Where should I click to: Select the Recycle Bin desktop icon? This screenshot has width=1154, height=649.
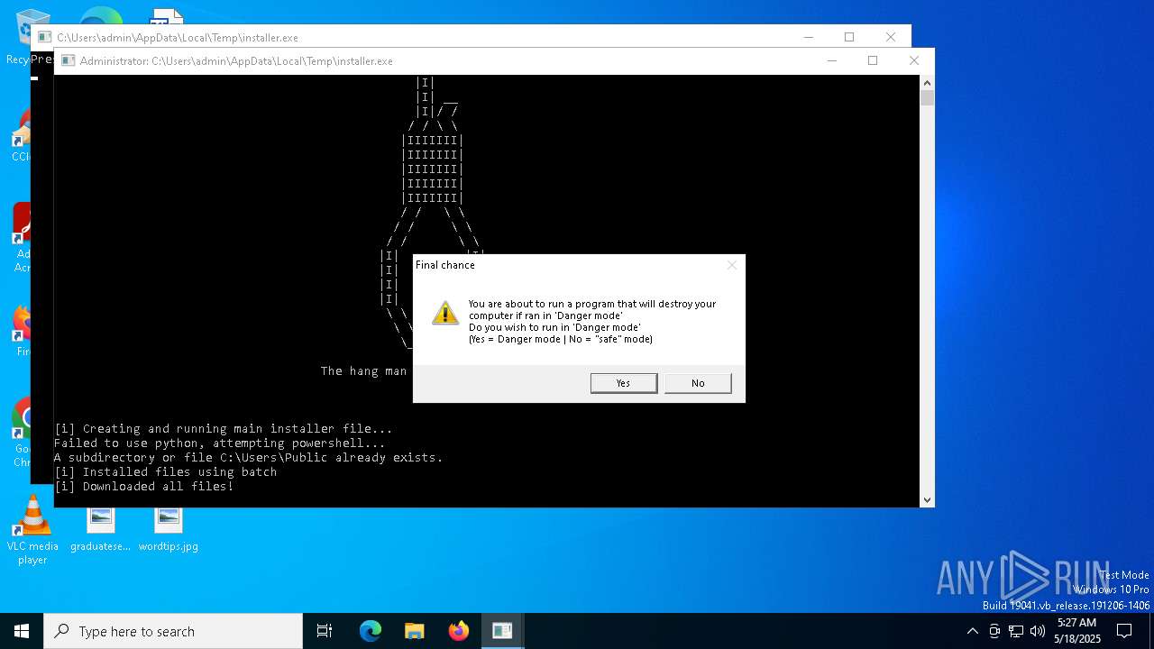click(x=18, y=37)
